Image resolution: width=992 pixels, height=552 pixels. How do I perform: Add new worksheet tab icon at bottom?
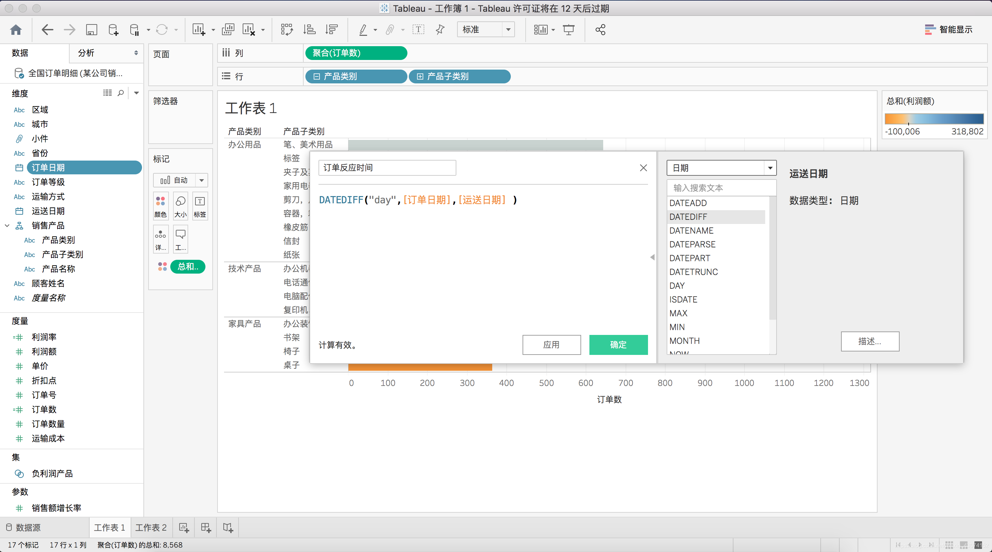click(x=184, y=528)
